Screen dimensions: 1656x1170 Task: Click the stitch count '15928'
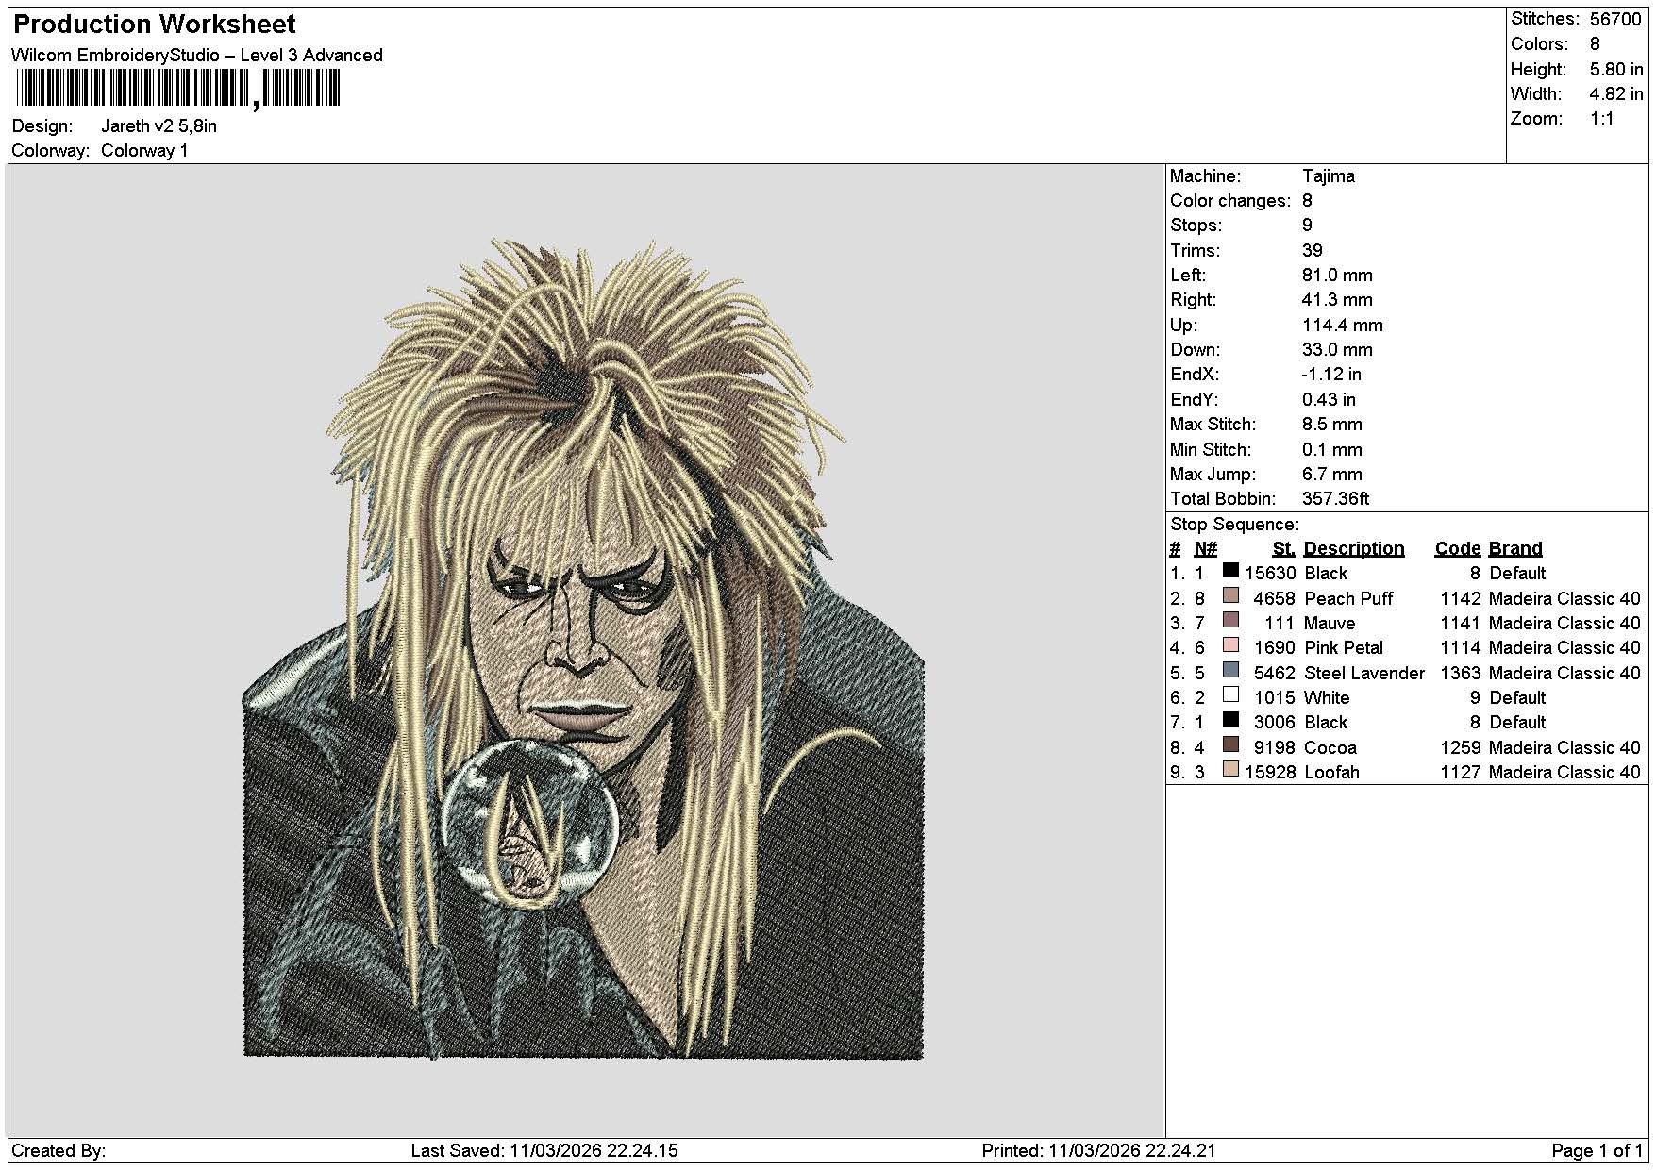click(1270, 773)
